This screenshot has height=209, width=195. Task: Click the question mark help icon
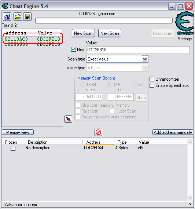coord(190,204)
